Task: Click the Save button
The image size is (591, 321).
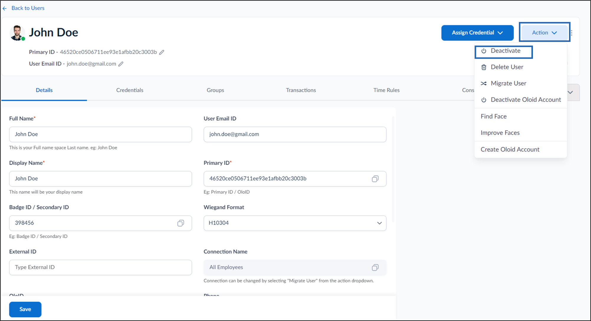Action: pos(25,309)
